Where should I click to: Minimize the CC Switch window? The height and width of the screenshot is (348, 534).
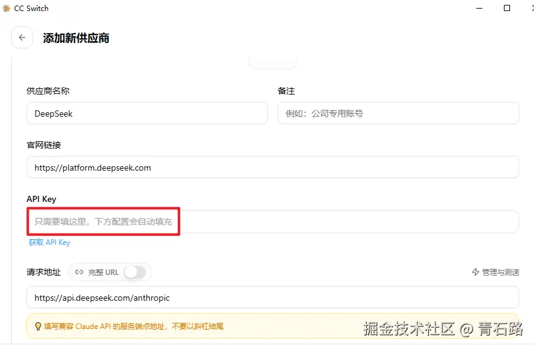(479, 8)
